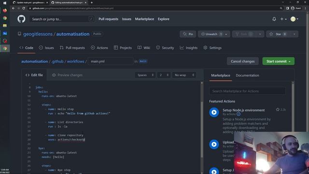Select the Marketplace sidebar tab
The height and width of the screenshot is (174, 309).
click(221, 75)
